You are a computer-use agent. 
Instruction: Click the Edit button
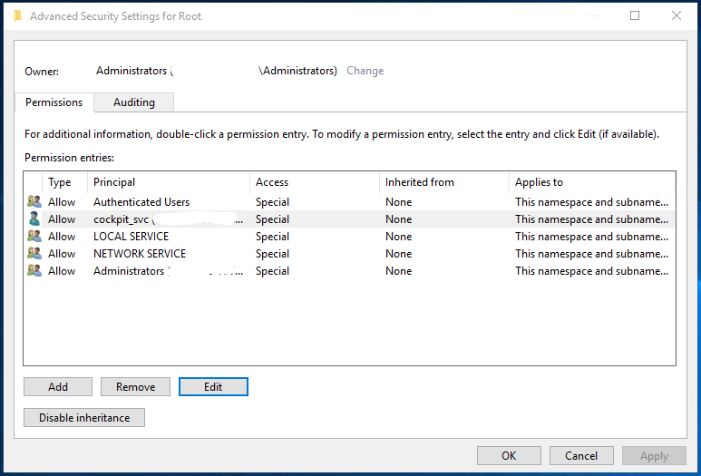pos(213,386)
